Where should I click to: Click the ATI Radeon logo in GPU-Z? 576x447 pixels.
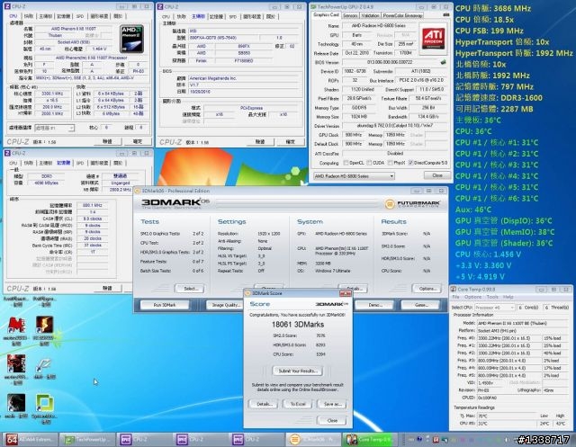[x=434, y=39]
